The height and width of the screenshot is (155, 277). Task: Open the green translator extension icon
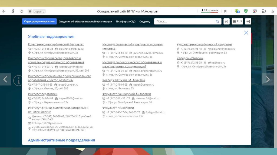237,11
